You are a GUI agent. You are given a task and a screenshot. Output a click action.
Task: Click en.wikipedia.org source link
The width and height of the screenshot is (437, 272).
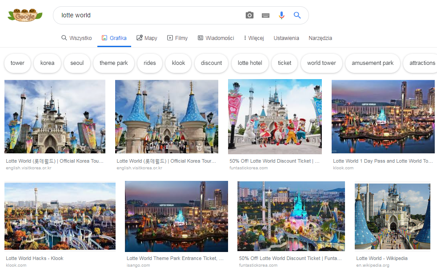point(373,265)
